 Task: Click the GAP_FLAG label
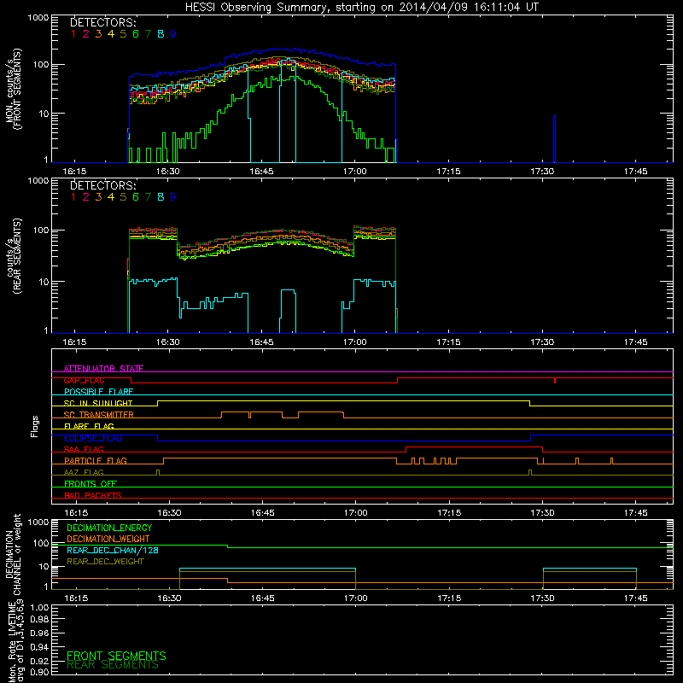click(x=84, y=380)
